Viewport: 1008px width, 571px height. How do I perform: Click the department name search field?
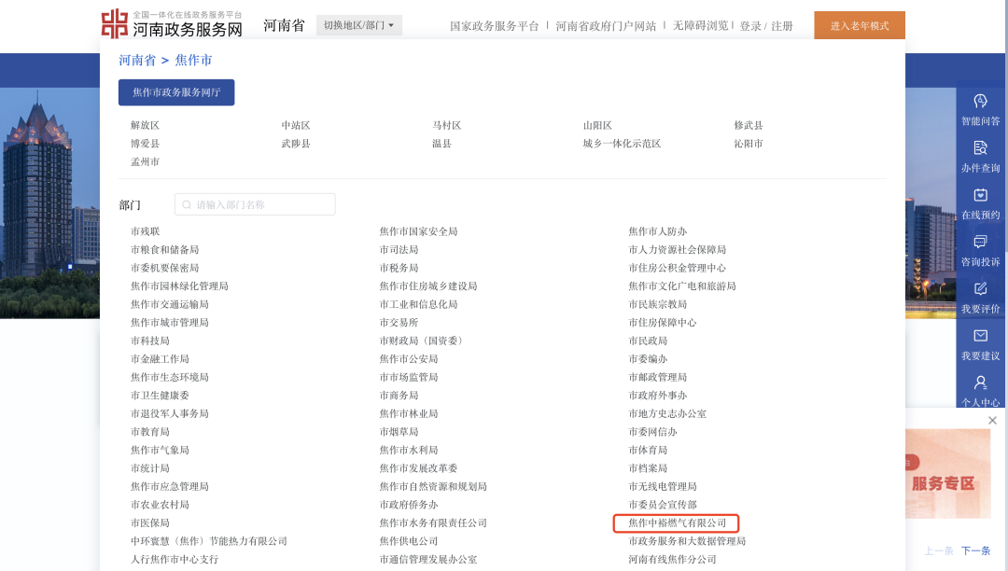coord(255,204)
